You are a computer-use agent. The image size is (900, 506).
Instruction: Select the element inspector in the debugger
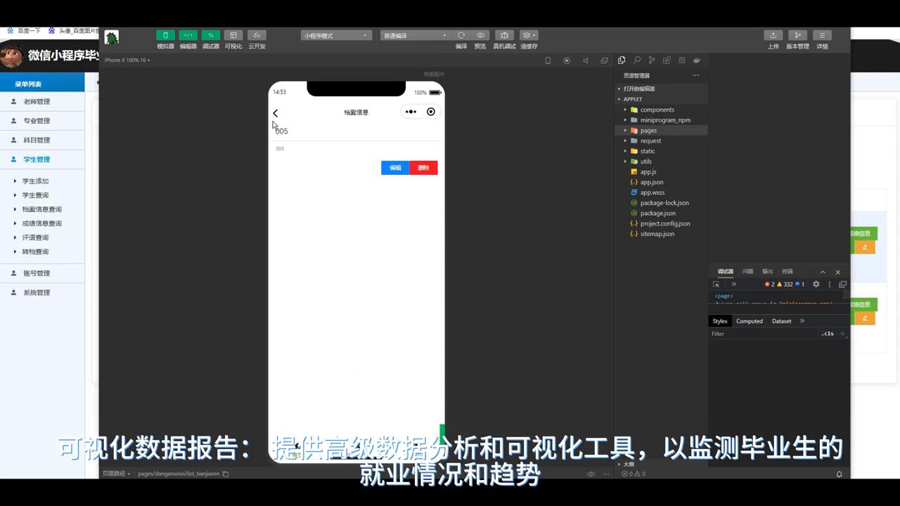716,284
